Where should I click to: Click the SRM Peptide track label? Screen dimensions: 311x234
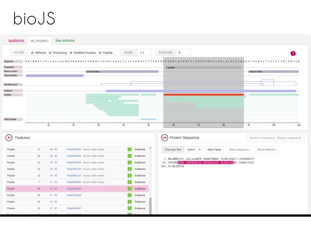13,119
